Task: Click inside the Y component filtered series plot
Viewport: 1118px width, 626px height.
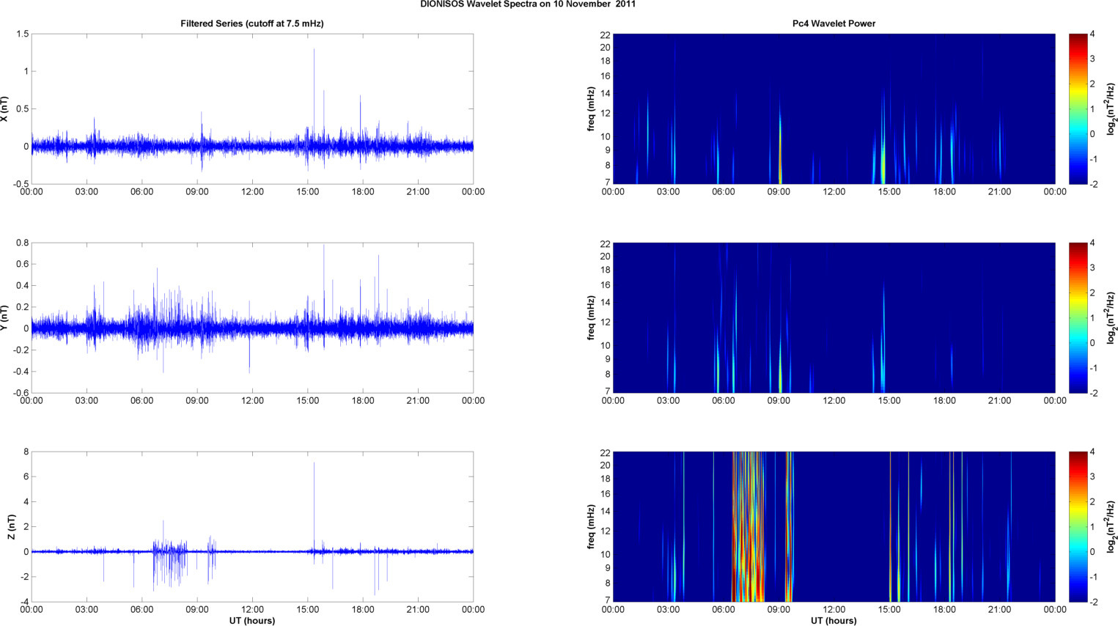Action: pos(252,318)
